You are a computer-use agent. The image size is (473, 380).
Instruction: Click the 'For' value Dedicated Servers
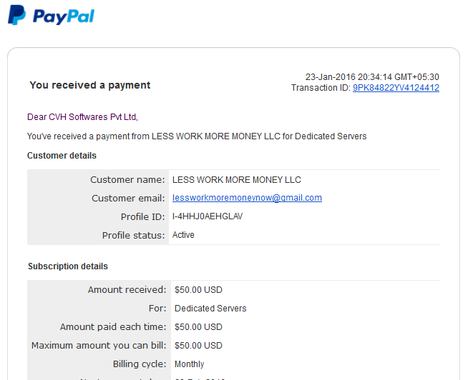pos(210,309)
